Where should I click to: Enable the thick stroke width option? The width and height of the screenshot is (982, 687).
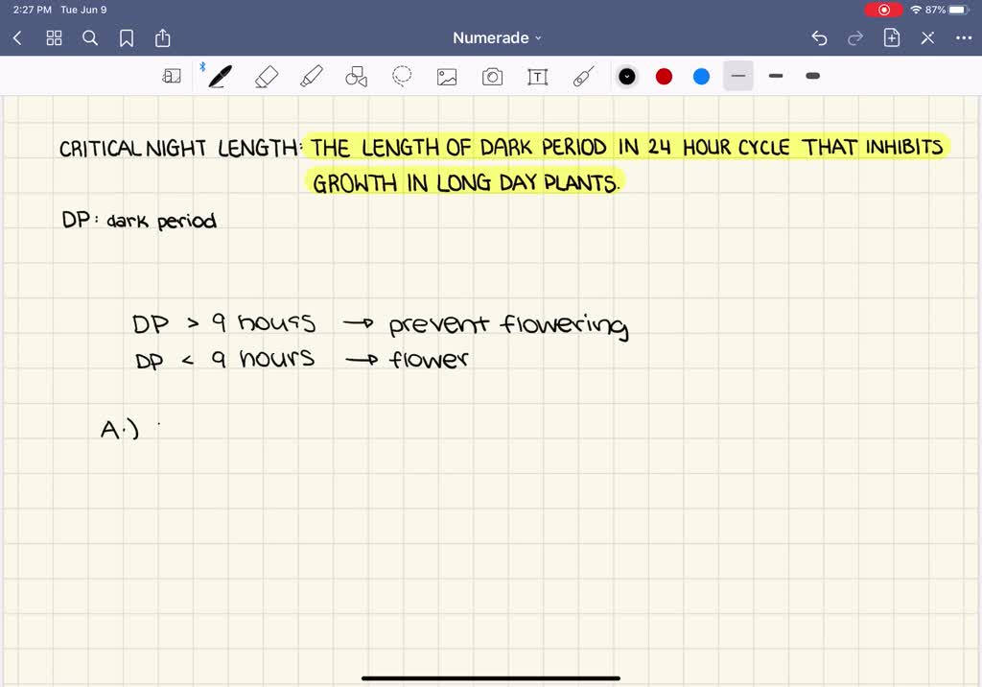(x=811, y=76)
